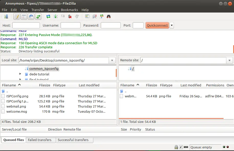This screenshot has height=151, width=234.
Task: Click the file icon beside ISPConfig.png
Action: coord(3,96)
